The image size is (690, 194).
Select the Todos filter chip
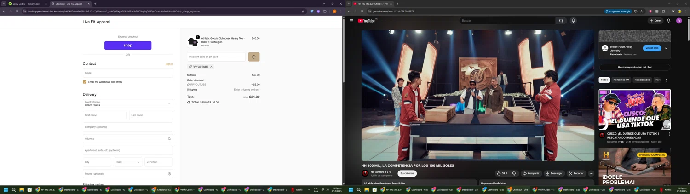[604, 80]
